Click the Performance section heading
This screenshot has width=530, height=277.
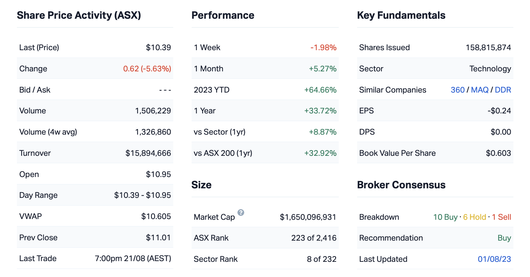pyautogui.click(x=223, y=15)
